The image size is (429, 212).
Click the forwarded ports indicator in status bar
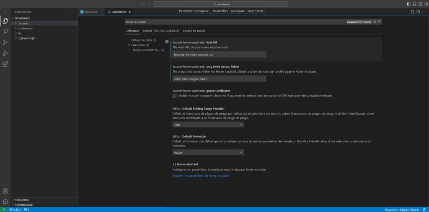tap(27, 209)
